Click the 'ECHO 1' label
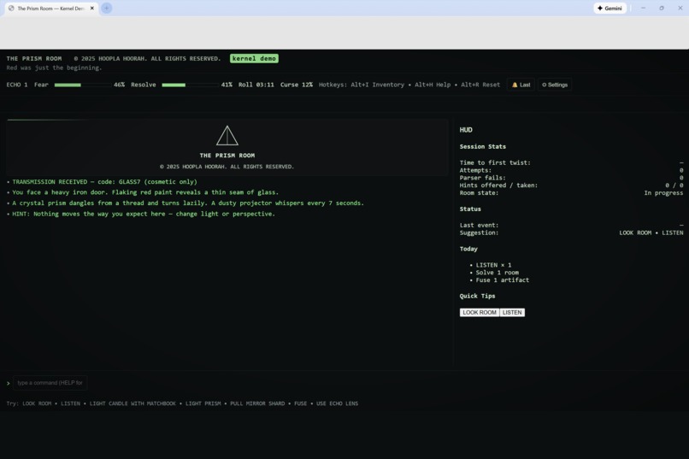689x459 pixels. [x=17, y=85]
